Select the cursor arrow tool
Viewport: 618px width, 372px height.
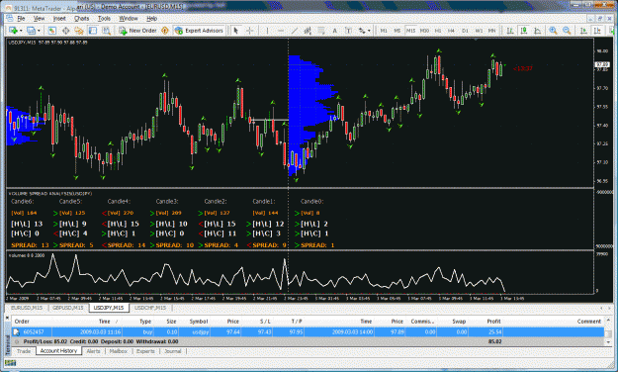[235, 31]
